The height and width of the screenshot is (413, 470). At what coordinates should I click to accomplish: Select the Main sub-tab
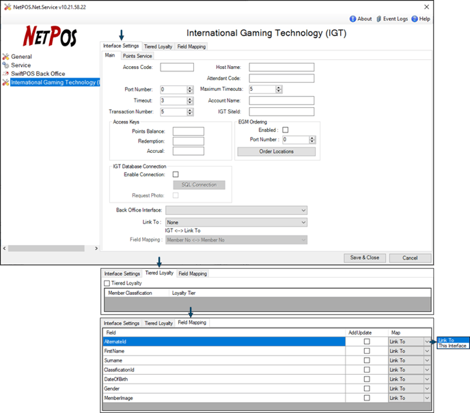(110, 55)
